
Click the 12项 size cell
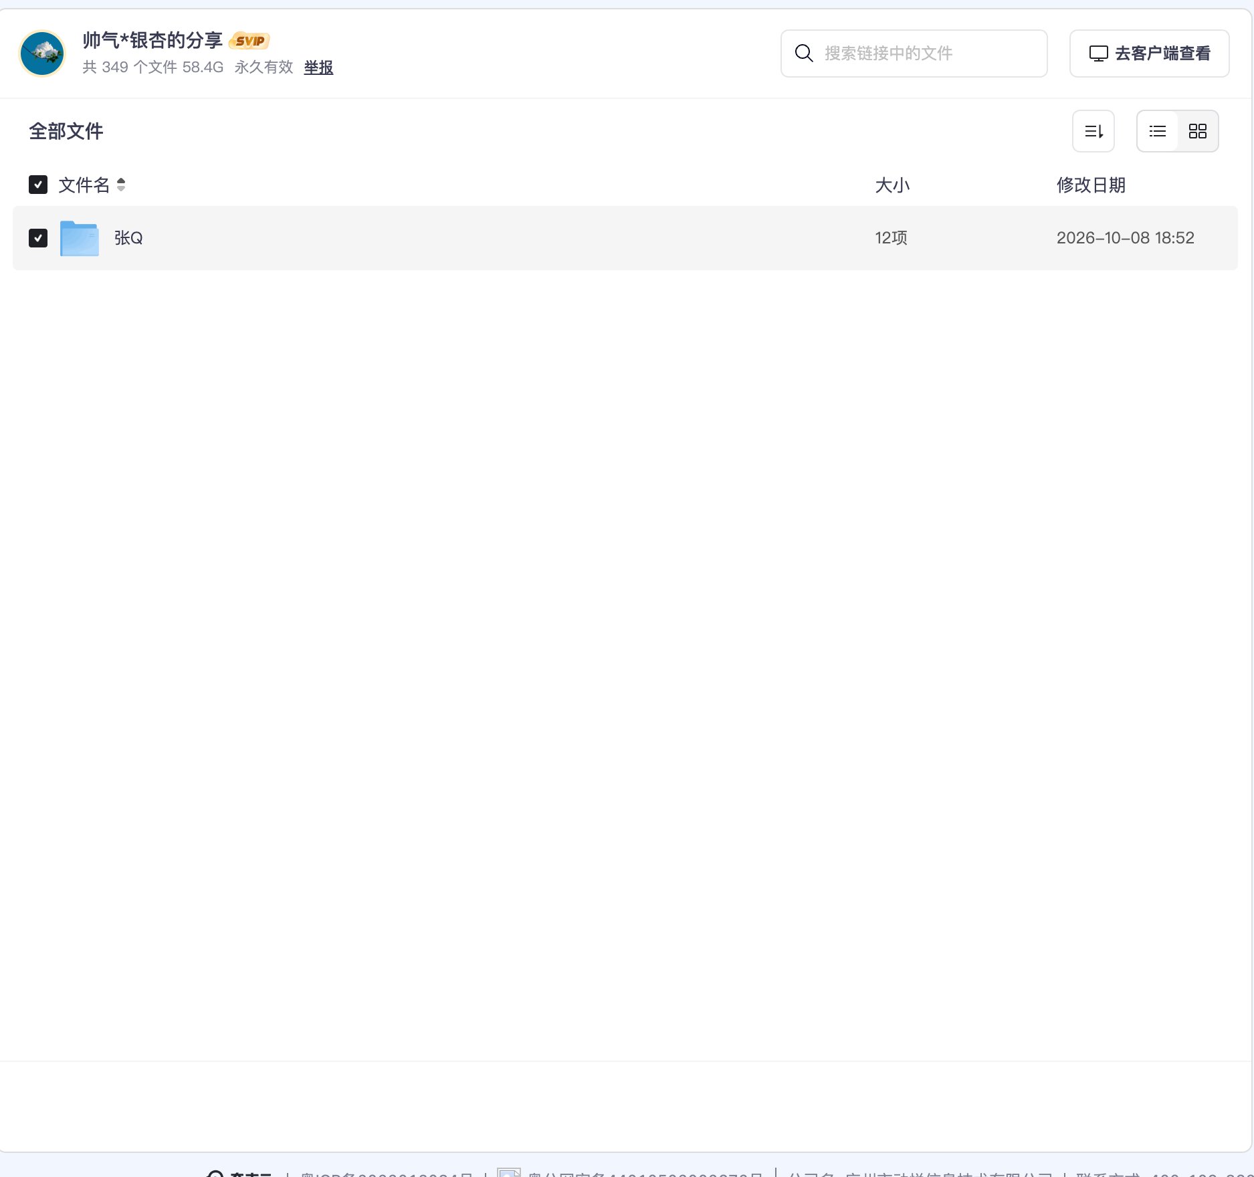click(891, 238)
